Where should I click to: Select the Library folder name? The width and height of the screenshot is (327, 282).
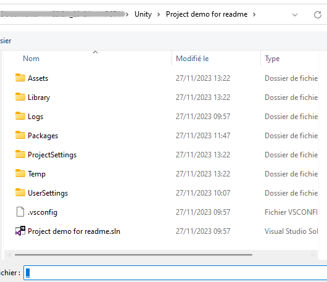point(39,97)
